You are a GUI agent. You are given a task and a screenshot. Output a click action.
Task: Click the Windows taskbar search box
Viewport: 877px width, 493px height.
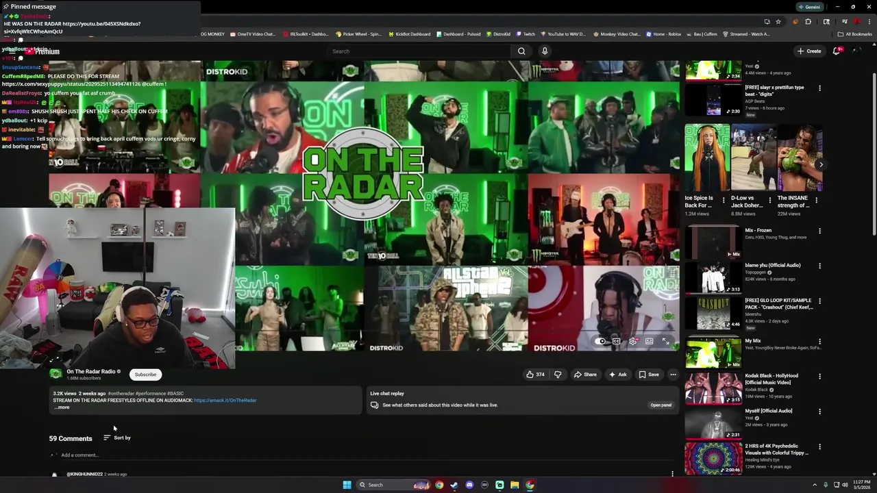[x=393, y=485]
